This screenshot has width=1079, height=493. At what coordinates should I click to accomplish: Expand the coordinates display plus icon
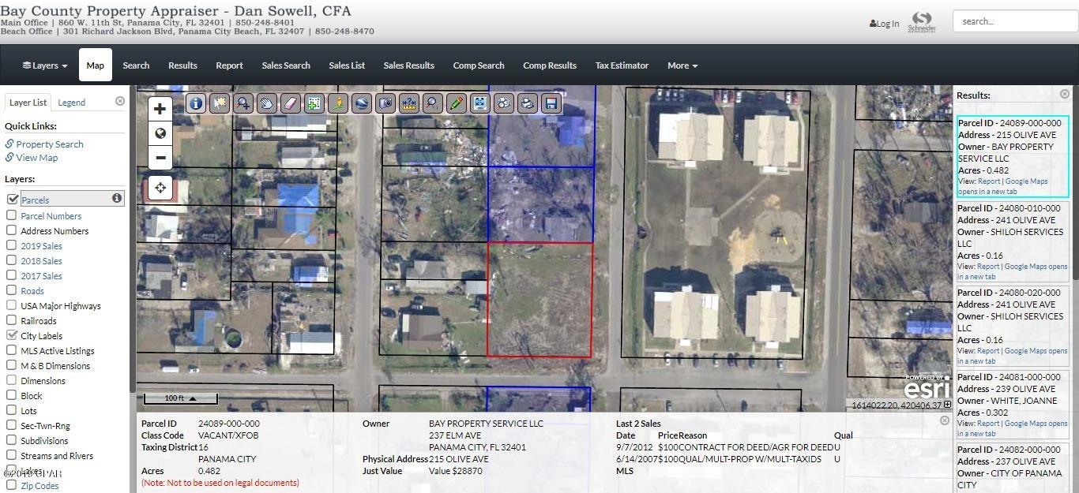[948, 405]
